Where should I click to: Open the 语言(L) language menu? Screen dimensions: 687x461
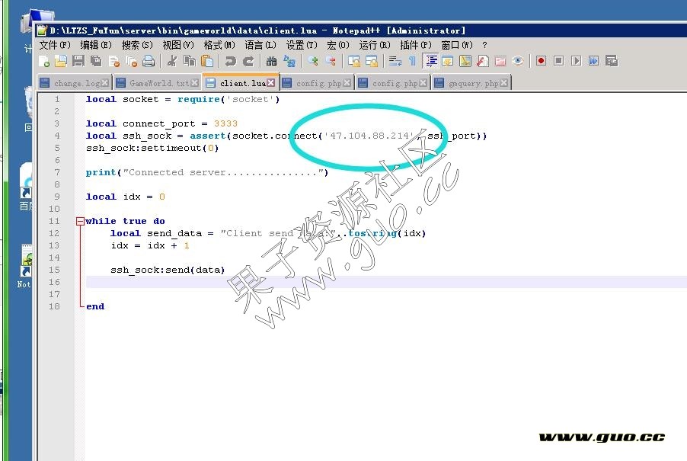(260, 45)
